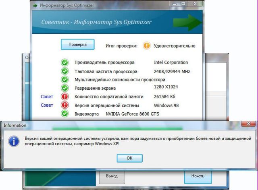
Task: Click the blue info icon in dialog
Action: click(x=14, y=141)
